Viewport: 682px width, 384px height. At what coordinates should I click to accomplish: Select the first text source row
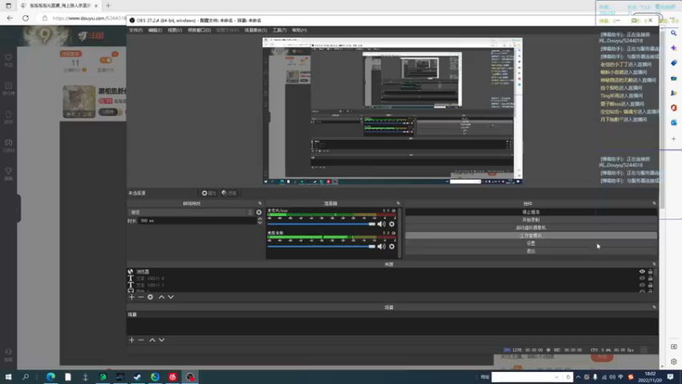coord(382,278)
